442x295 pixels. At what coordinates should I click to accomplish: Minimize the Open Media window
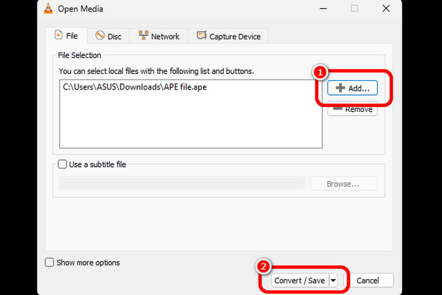point(323,8)
